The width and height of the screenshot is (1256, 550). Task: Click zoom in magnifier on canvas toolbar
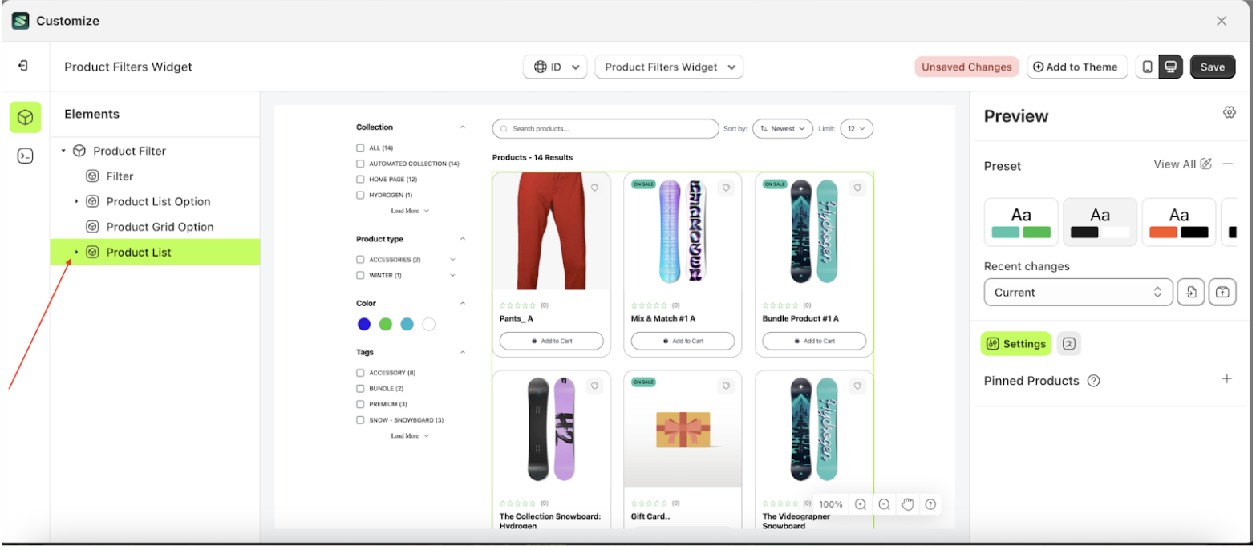[861, 504]
